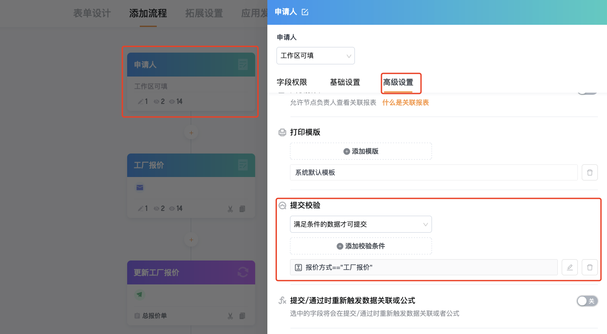The image size is (607, 334).
Task: Click the edit icon next to 申请人 title
Action: click(x=305, y=12)
